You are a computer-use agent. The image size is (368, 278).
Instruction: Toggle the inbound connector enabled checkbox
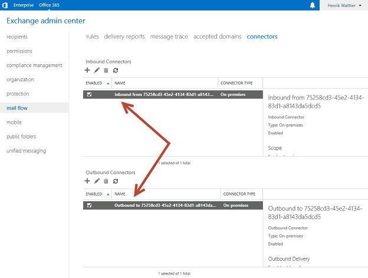click(89, 94)
